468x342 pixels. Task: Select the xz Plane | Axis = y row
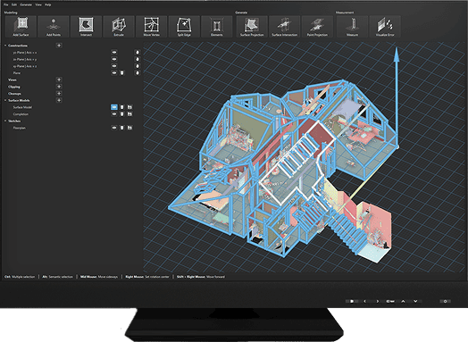click(x=25, y=60)
